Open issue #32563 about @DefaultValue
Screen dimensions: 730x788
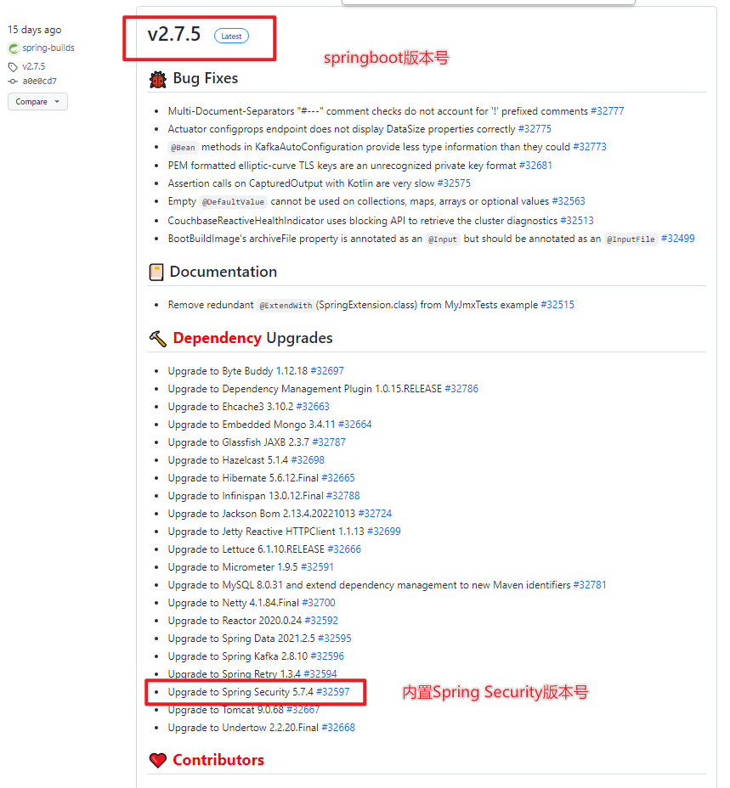[569, 201]
